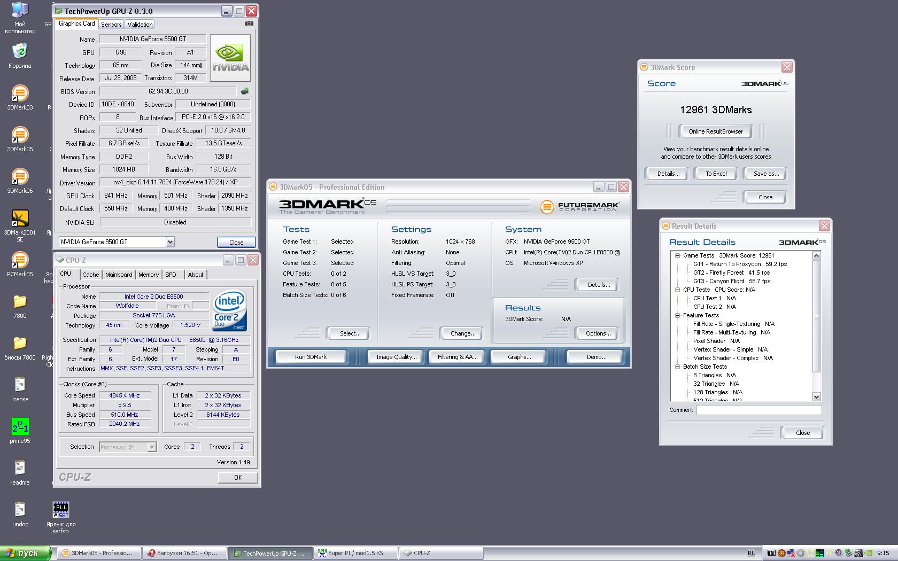Click the Comment field in Result Details
Screen dimensions: 898x561
click(x=758, y=410)
